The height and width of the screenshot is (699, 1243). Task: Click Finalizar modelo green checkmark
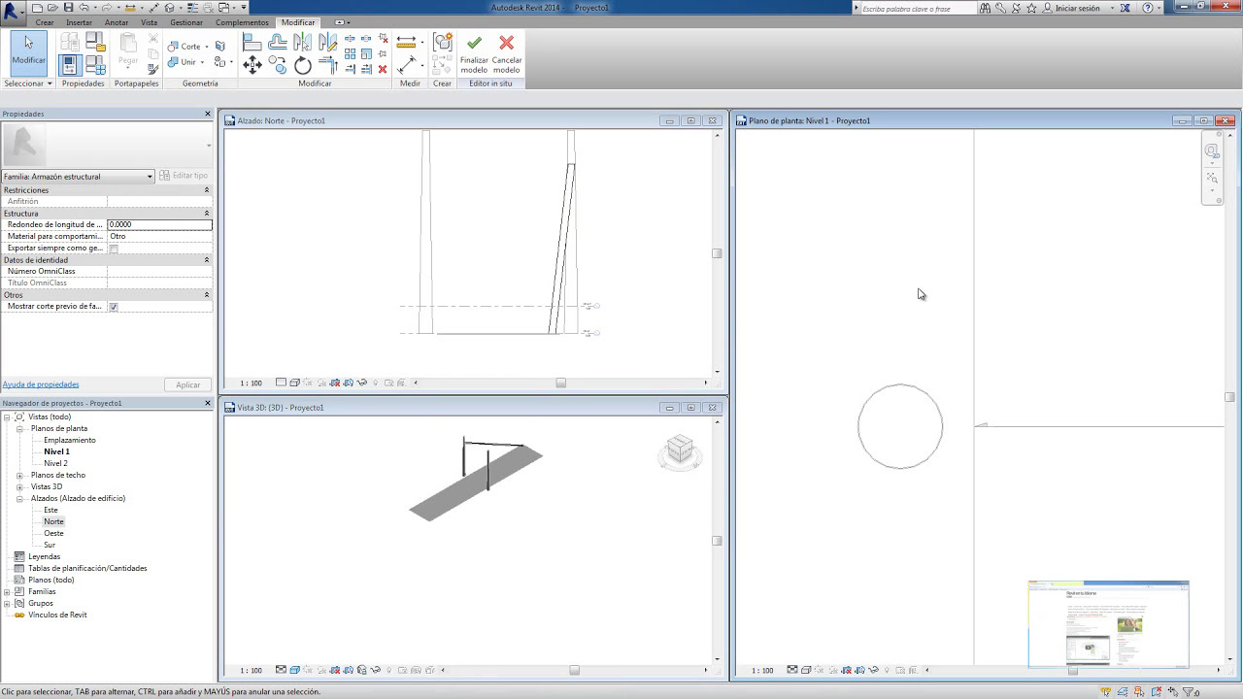474,55
